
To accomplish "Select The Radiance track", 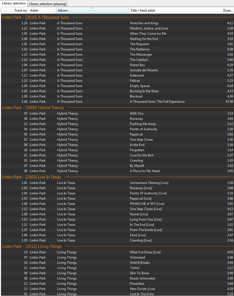I will [x=118, y=49].
